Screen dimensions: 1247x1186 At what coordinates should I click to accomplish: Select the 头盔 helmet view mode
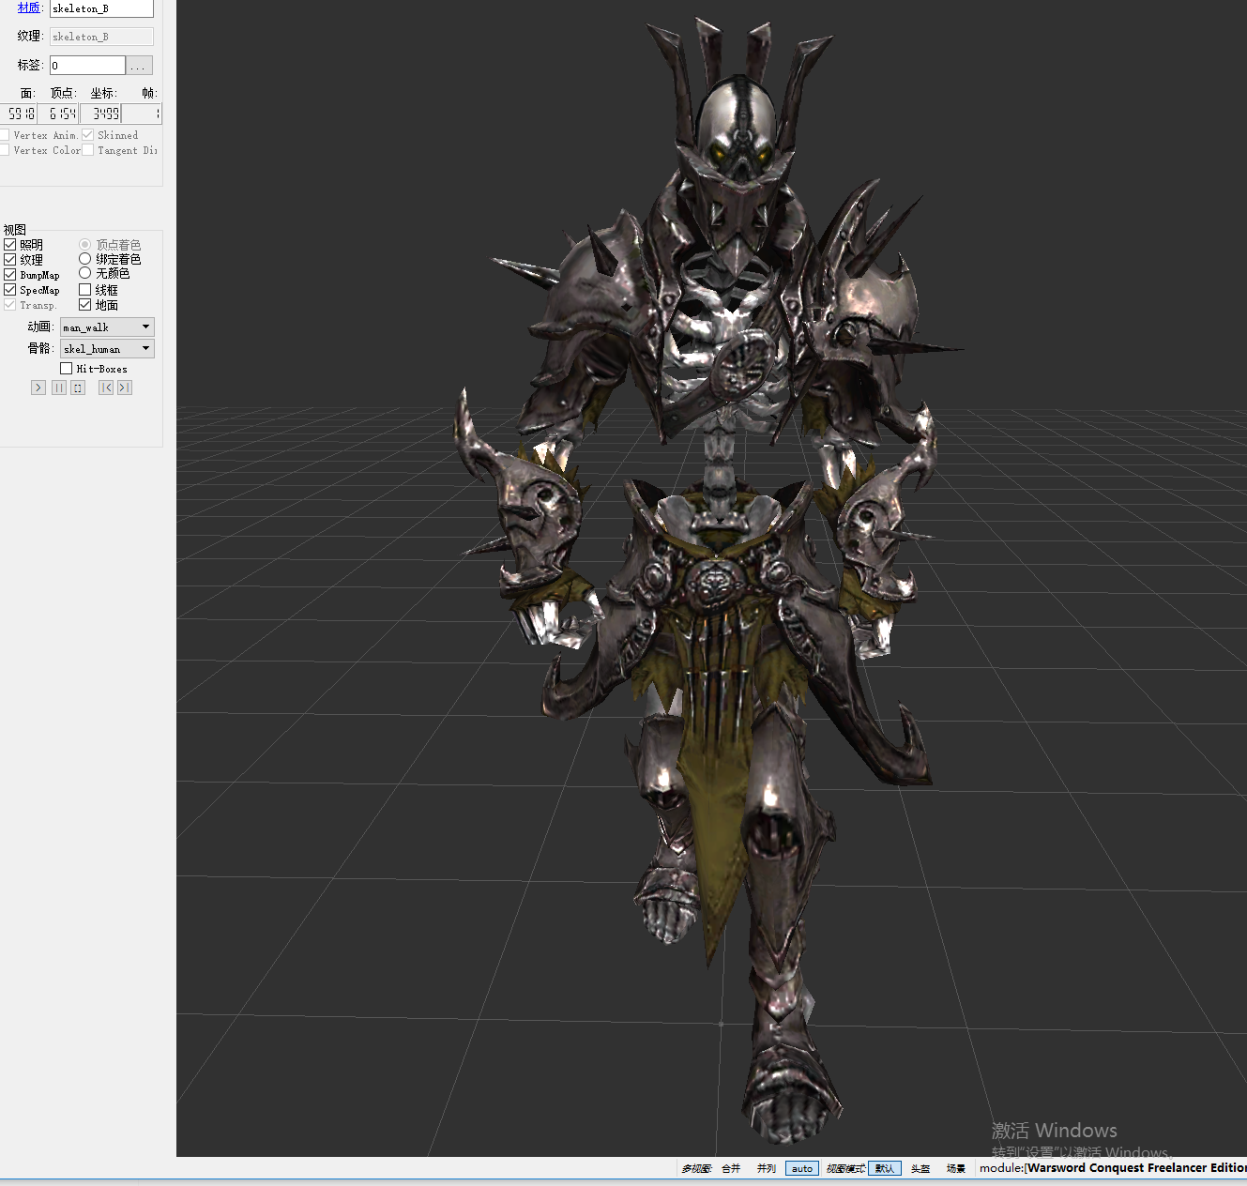pyautogui.click(x=920, y=1168)
